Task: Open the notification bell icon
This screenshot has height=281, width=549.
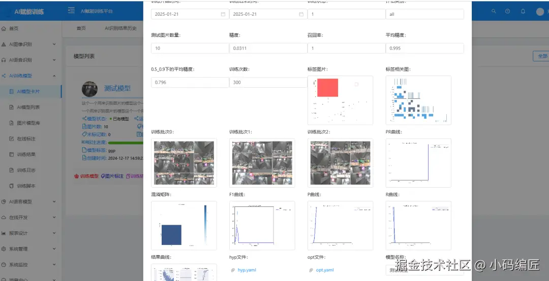Action: (523, 11)
